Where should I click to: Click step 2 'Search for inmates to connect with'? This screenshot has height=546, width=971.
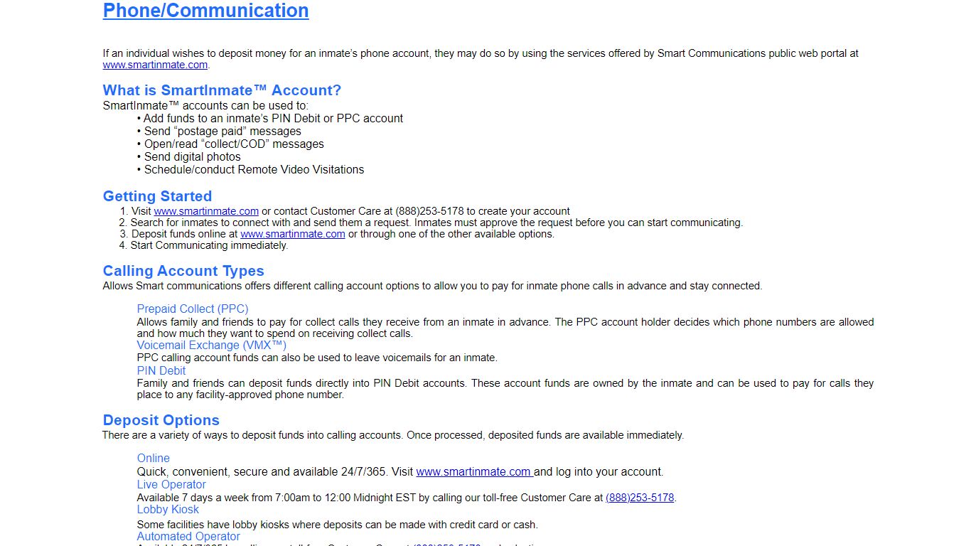(431, 223)
